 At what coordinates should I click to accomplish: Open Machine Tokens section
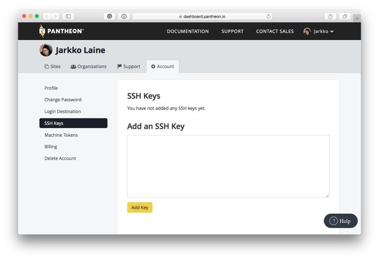coord(61,135)
